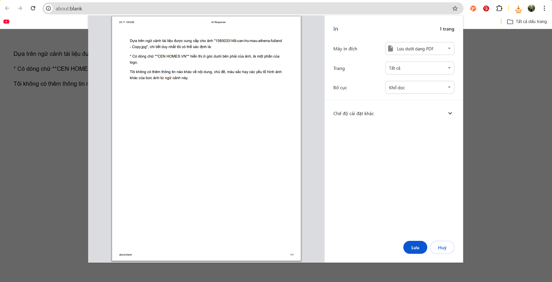Open the "Máy in đích" destination dropdown
This screenshot has height=282, width=552.
pos(419,49)
